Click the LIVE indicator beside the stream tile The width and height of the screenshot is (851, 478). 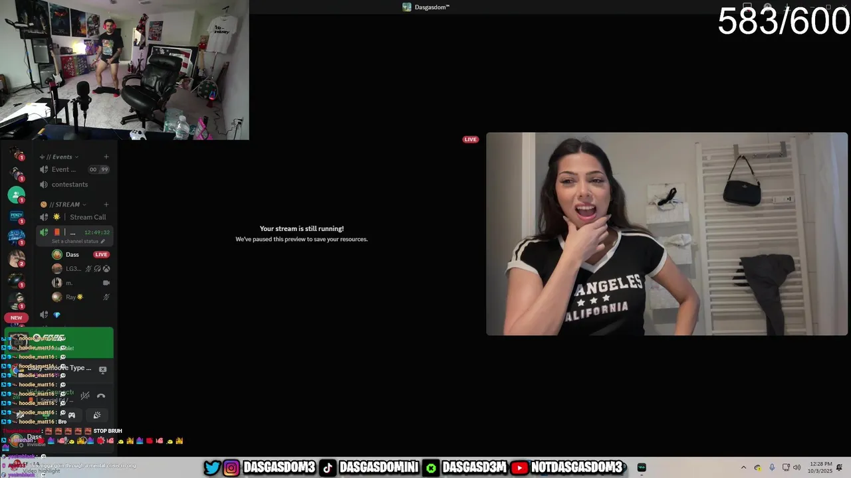(x=471, y=139)
